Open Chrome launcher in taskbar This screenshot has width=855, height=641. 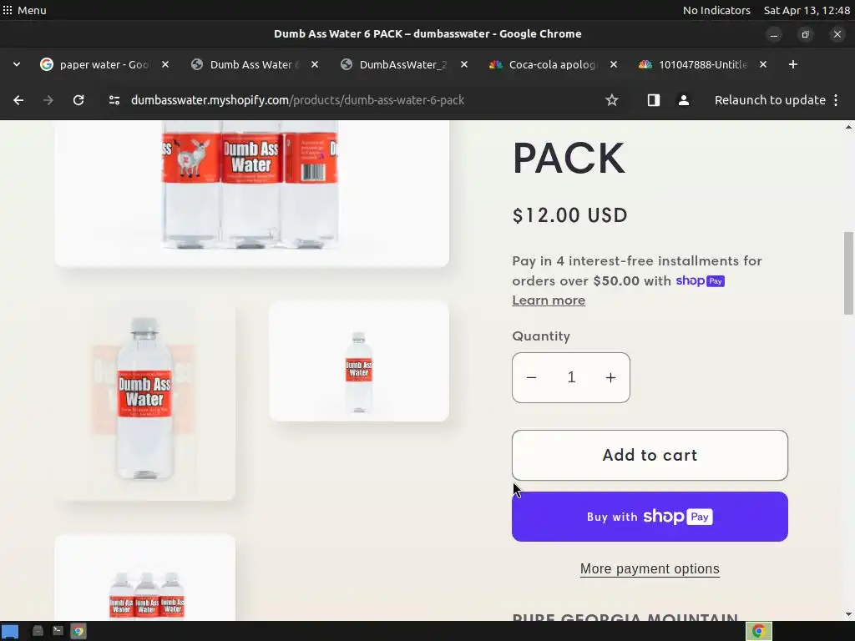(x=78, y=631)
